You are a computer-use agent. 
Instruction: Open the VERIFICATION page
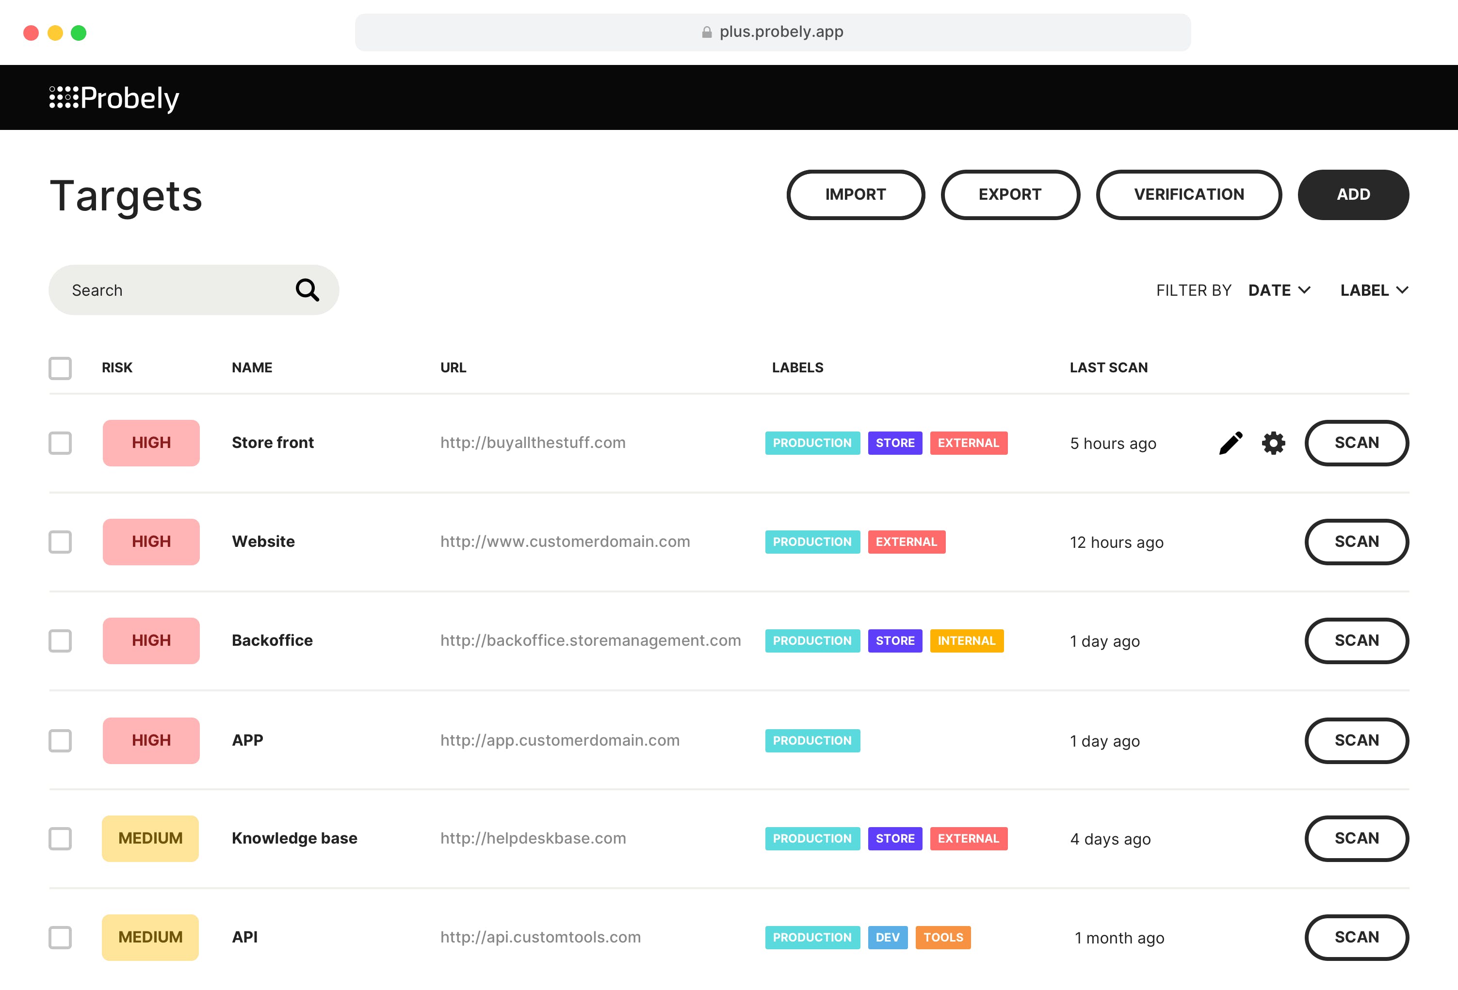click(1189, 194)
